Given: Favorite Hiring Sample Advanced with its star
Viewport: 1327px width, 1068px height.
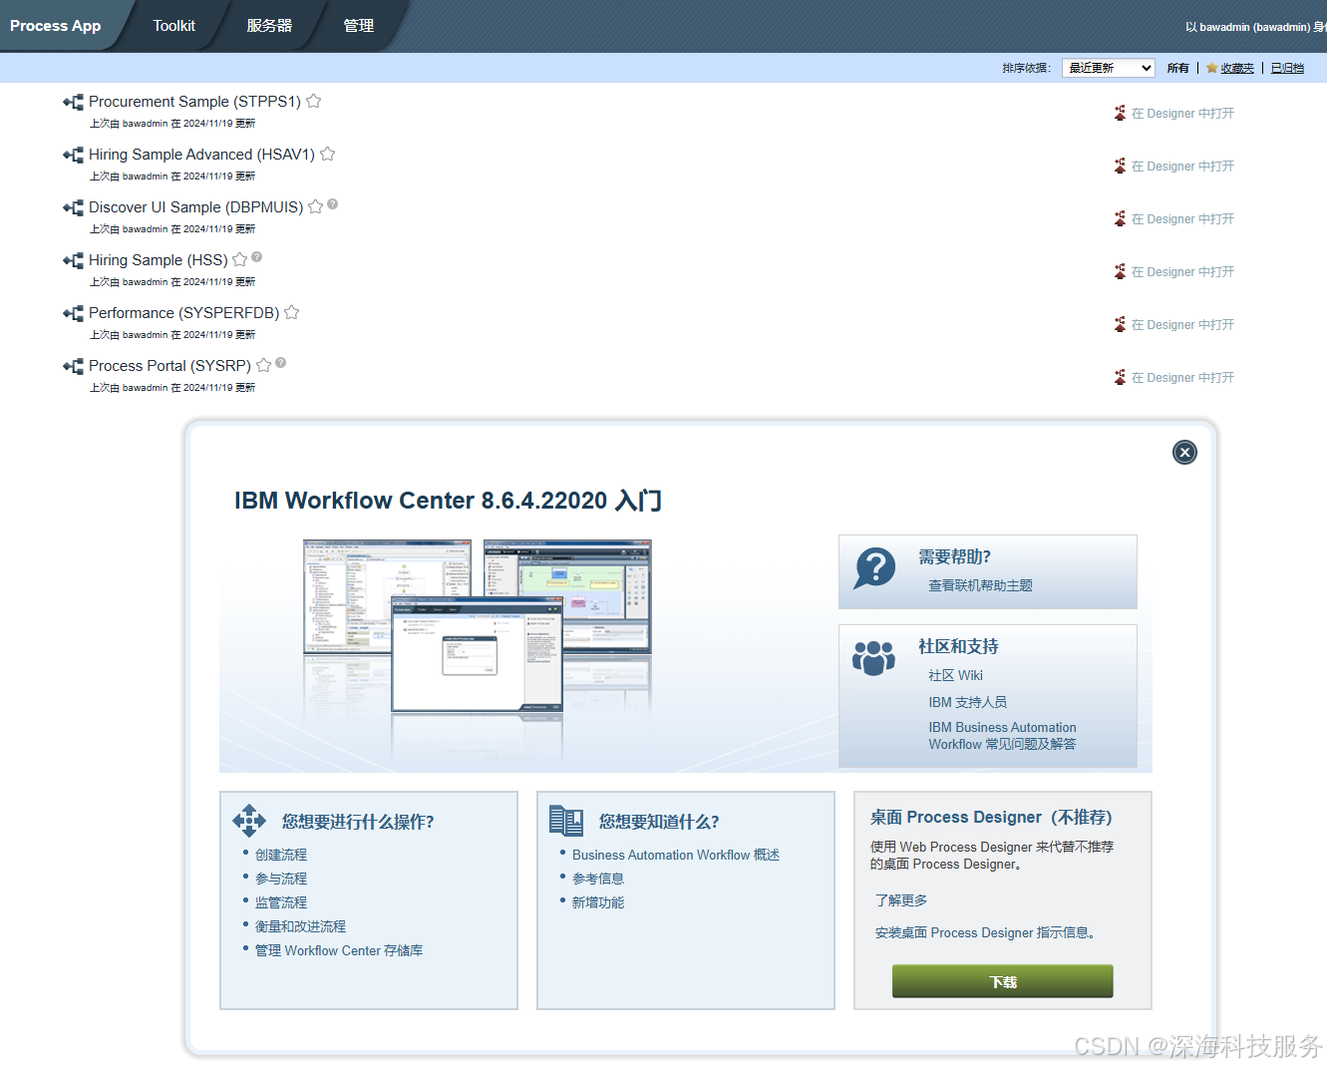Looking at the screenshot, I should point(327,154).
